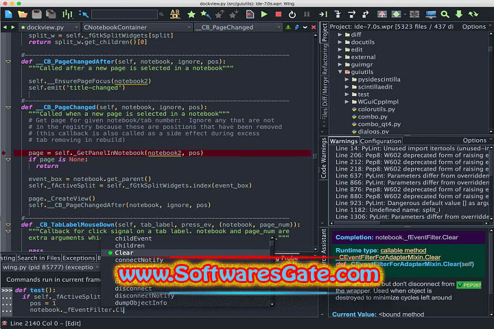Close the editor with the red X
Screen dimensions: 494x329
tap(314, 27)
